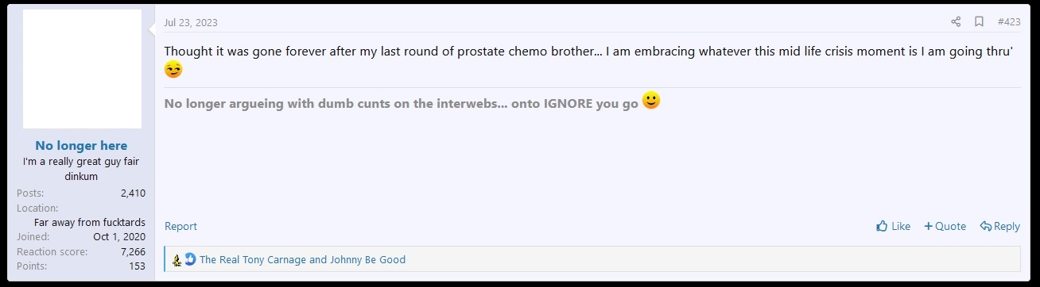Click the blue thumbs-up reaction icon

point(190,259)
